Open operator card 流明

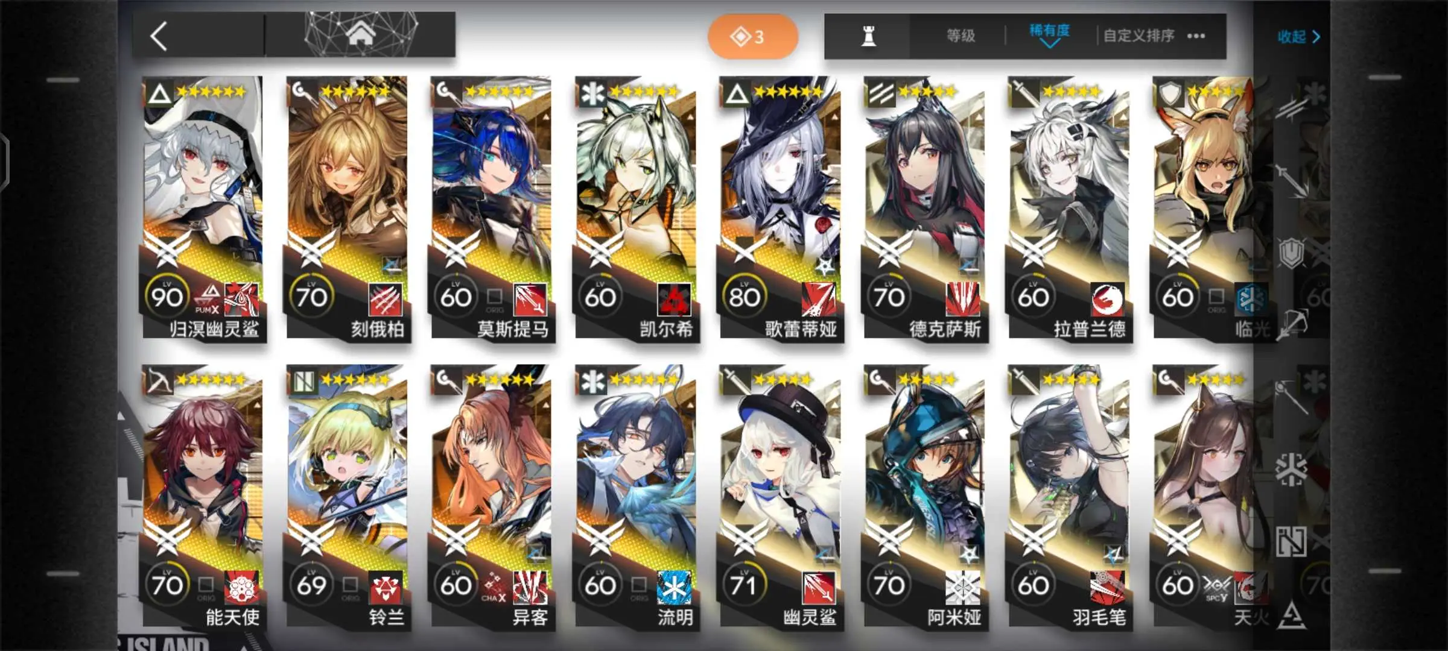click(x=637, y=497)
